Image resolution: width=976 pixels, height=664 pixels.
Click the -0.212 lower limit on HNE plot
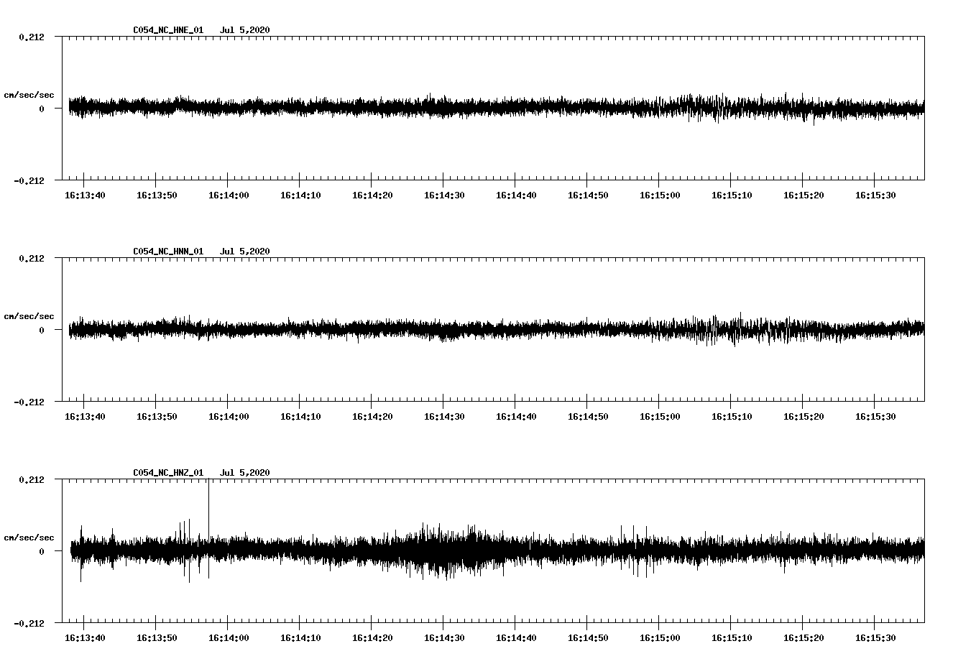click(x=29, y=180)
